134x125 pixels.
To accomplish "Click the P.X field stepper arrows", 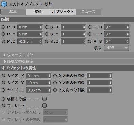I will pyautogui.click(x=41, y=27).
